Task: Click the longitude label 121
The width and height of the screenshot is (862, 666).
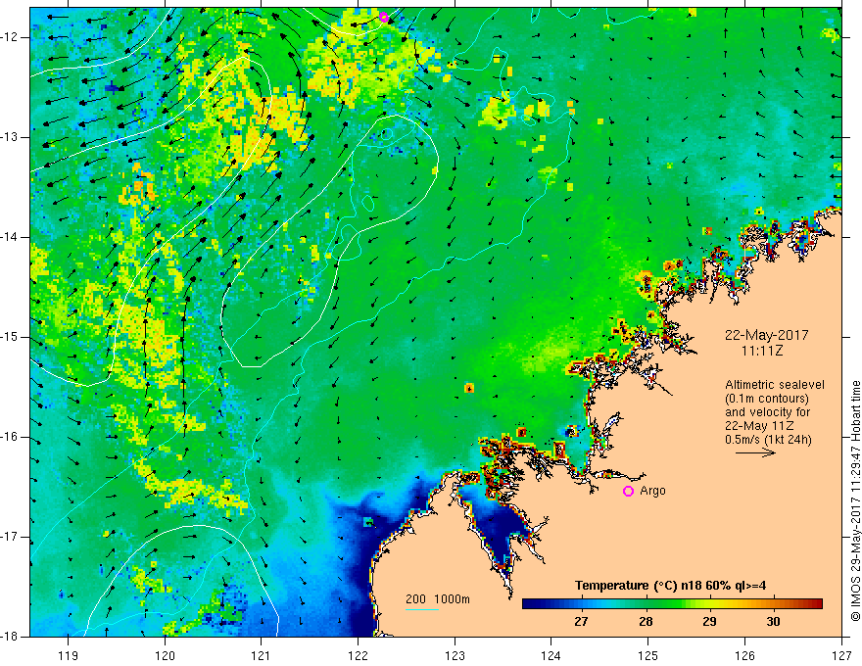Action: pyautogui.click(x=262, y=655)
